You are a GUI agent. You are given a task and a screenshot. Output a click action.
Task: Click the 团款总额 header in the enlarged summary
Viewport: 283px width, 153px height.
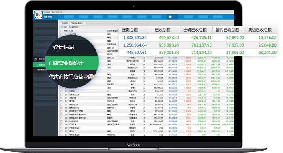point(130,30)
